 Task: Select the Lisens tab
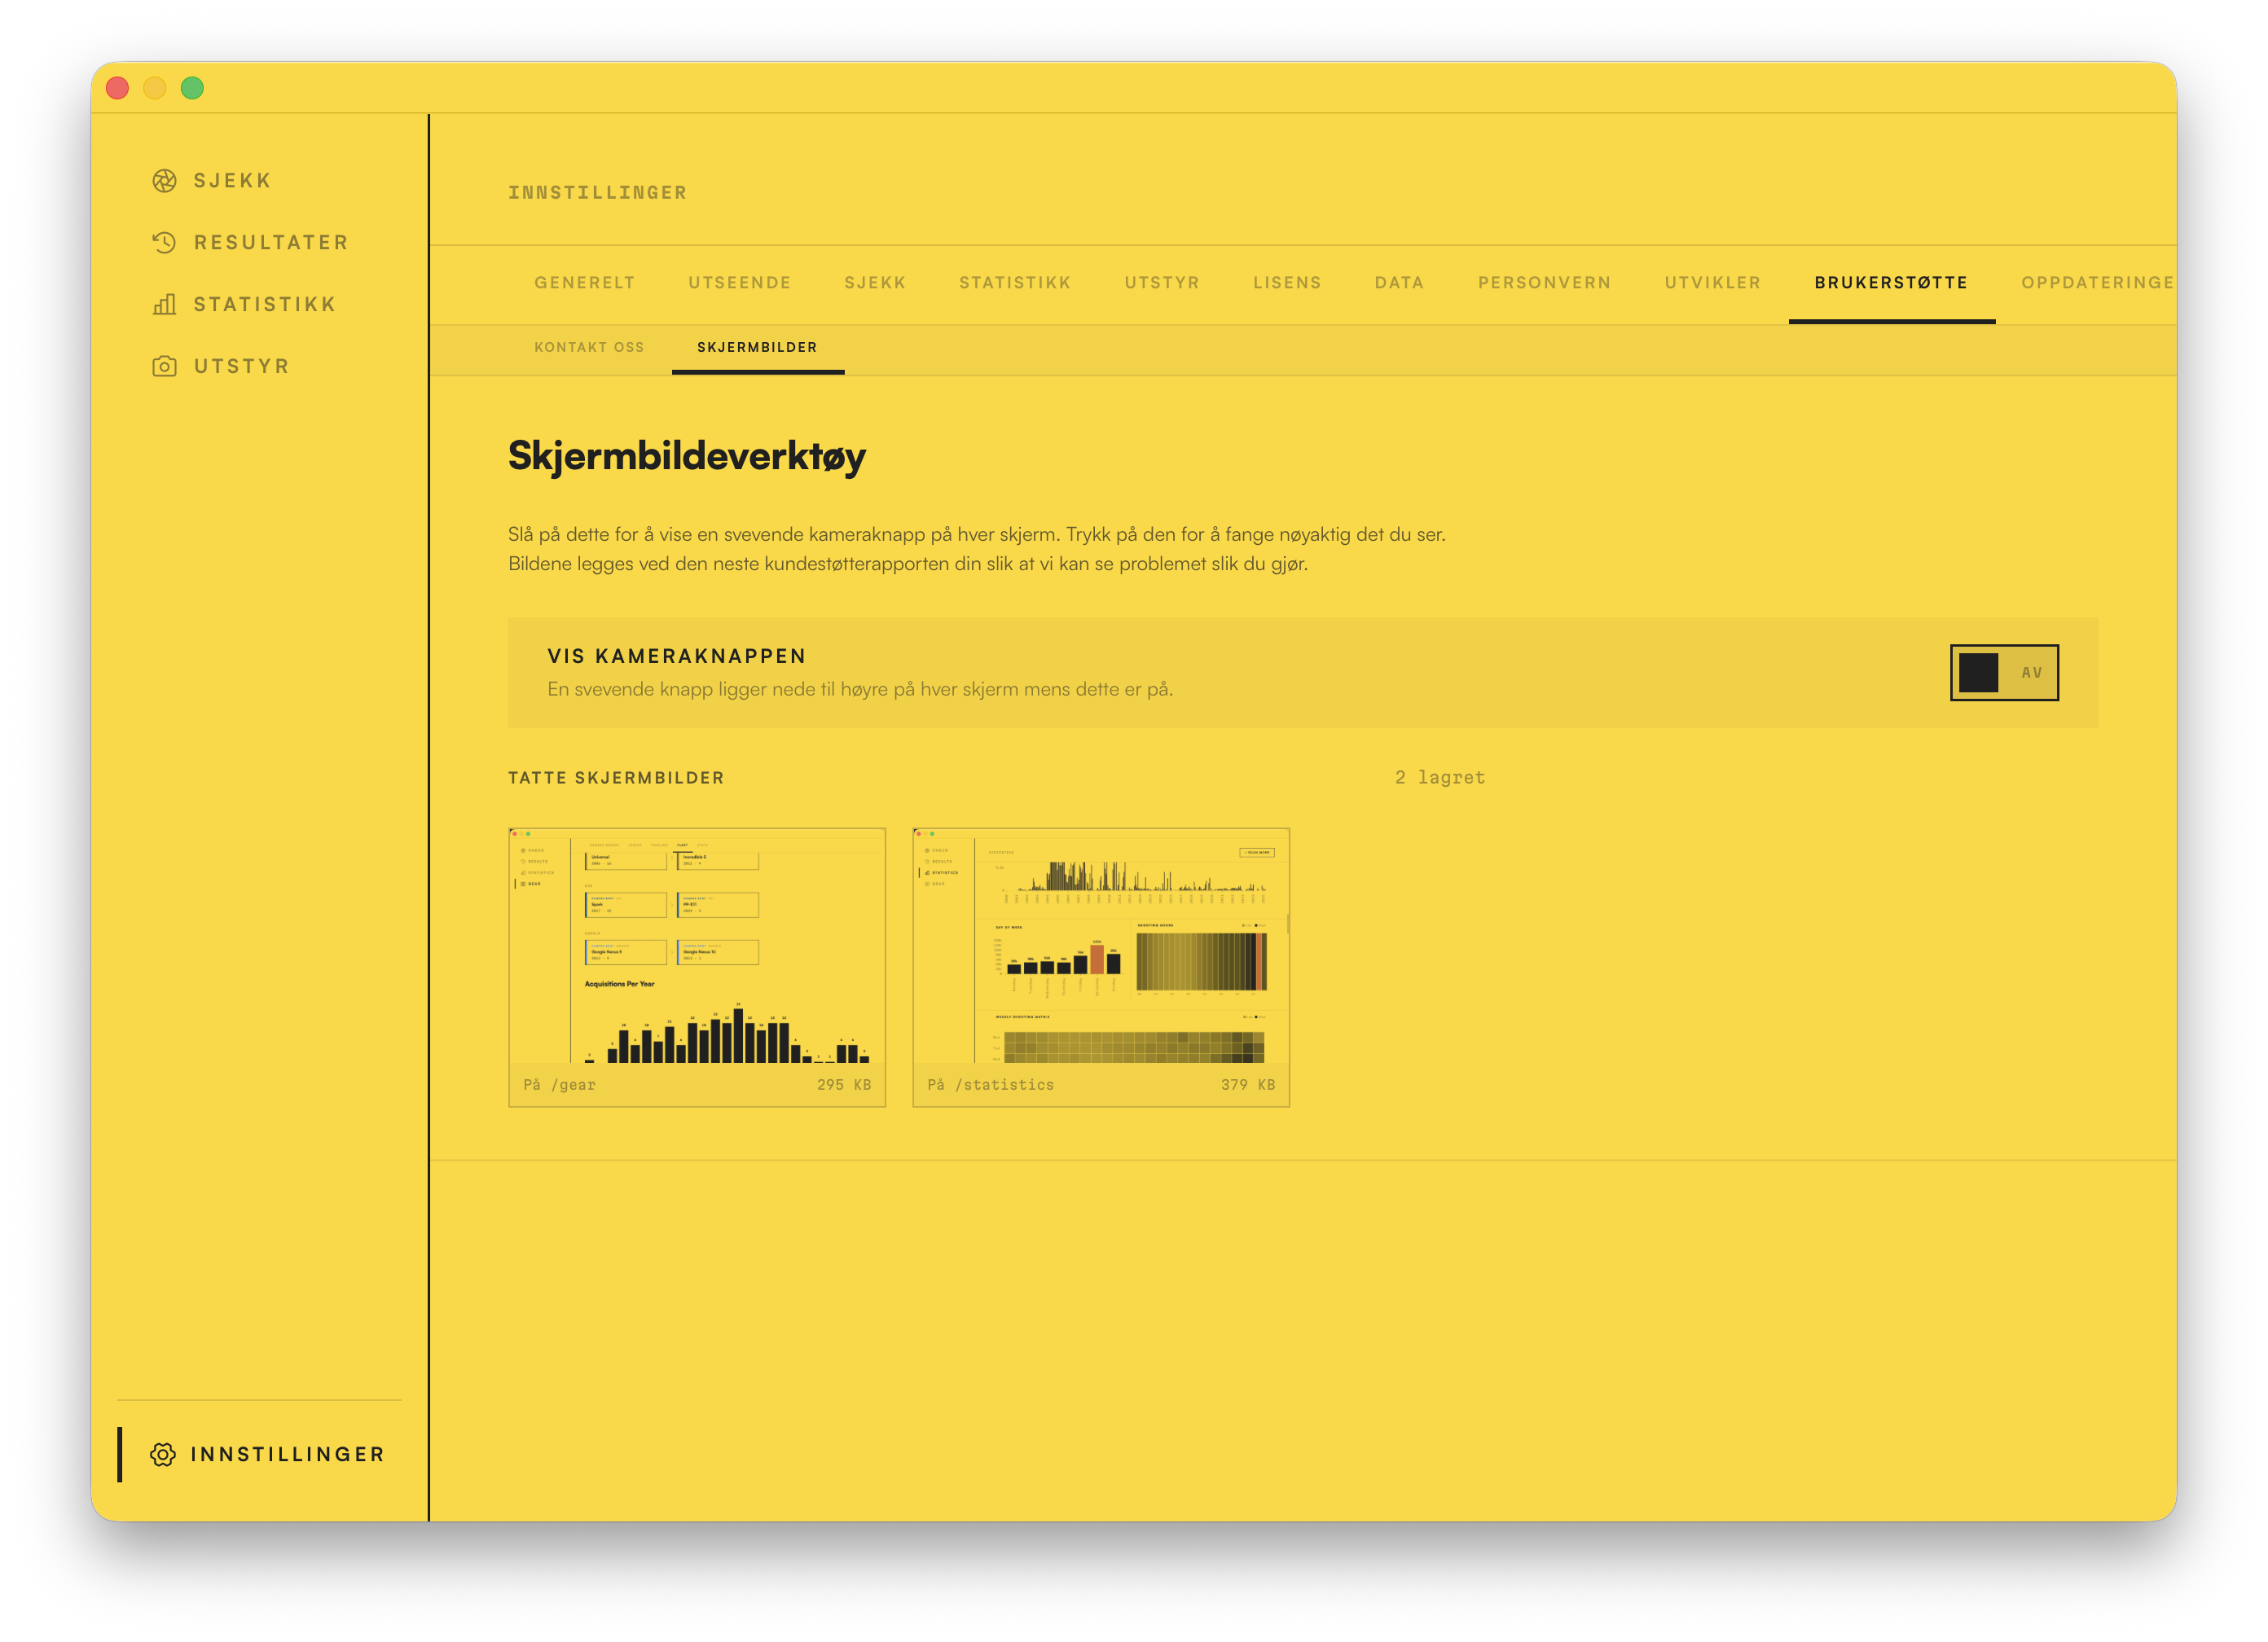[1287, 283]
